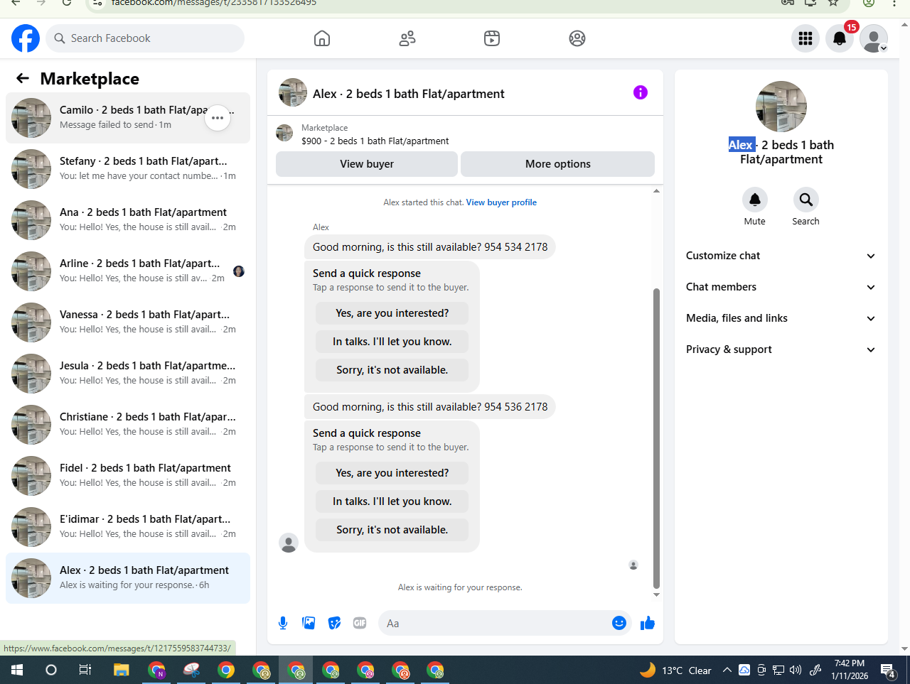This screenshot has width=910, height=684.
Task: Open the Home tab icon
Action: pyautogui.click(x=322, y=38)
